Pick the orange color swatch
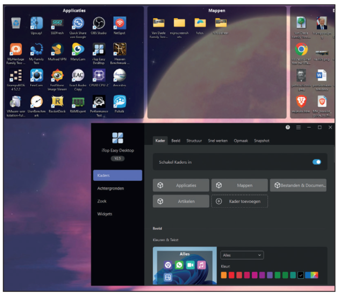The image size is (340, 294). [224, 275]
